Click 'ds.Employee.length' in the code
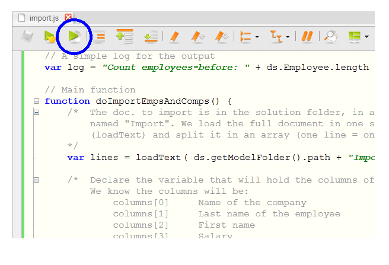The image size is (389, 265). click(x=318, y=67)
